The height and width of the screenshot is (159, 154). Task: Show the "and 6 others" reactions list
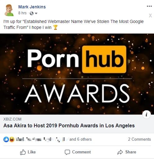[81, 139]
